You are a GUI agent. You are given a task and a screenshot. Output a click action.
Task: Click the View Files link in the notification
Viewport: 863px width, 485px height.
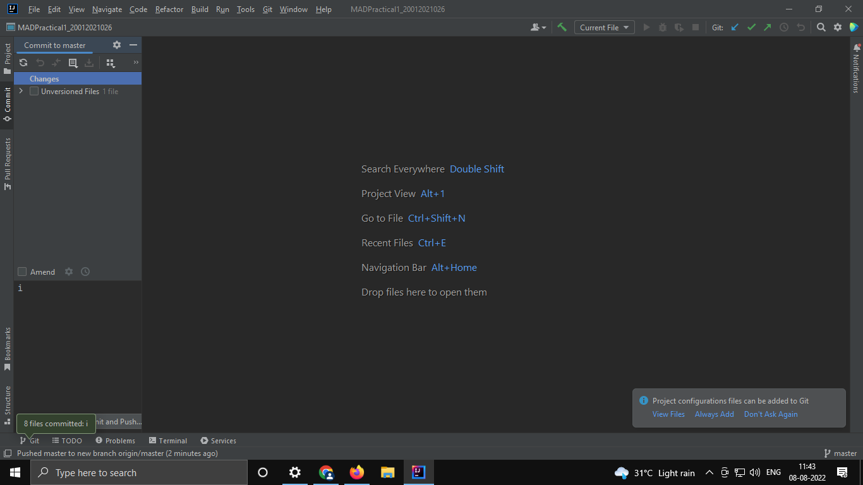pyautogui.click(x=668, y=414)
